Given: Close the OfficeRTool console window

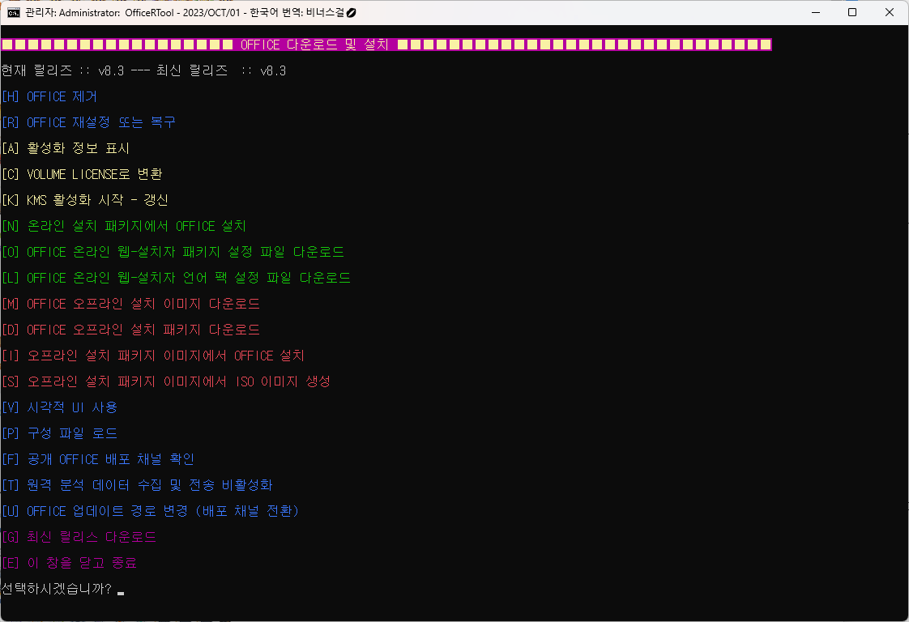Looking at the screenshot, I should click(x=890, y=12).
